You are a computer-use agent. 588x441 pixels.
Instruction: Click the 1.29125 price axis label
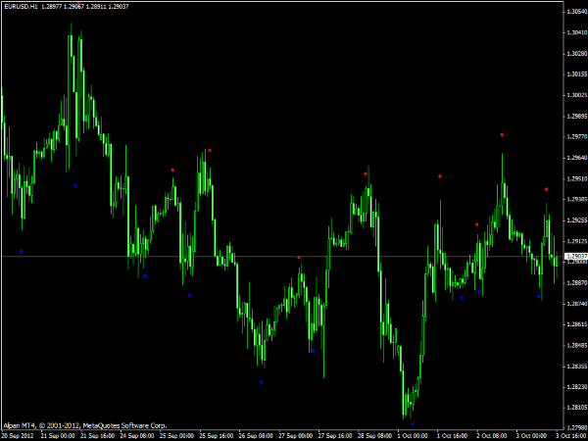(577, 241)
